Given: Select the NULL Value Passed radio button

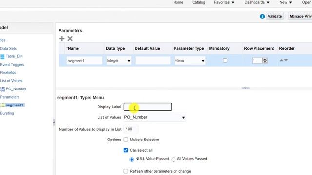Looking at the screenshot, I should point(131,159).
